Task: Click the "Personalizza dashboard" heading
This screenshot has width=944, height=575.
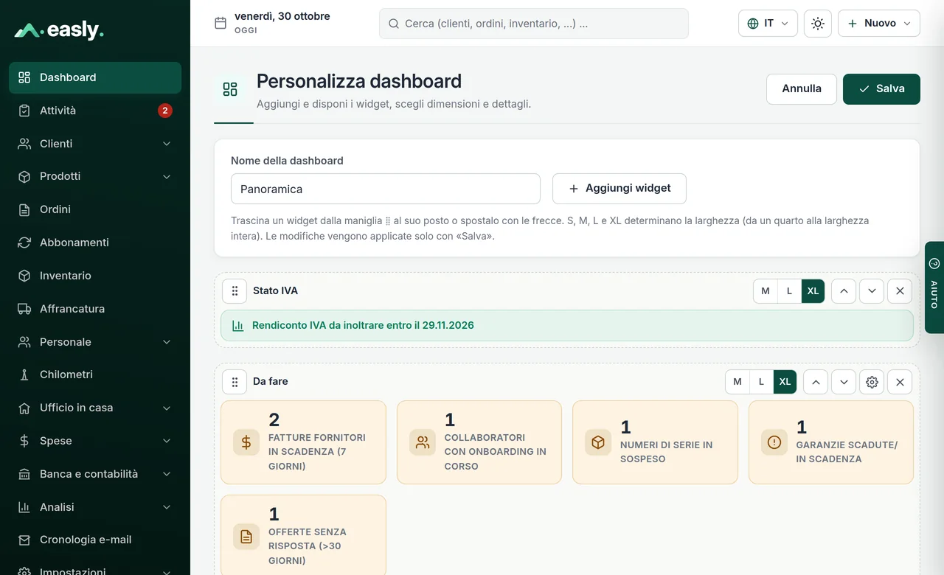Action: 359,81
